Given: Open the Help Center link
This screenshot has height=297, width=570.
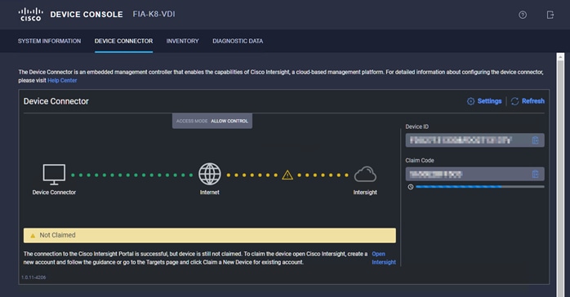Looking at the screenshot, I should (x=62, y=80).
